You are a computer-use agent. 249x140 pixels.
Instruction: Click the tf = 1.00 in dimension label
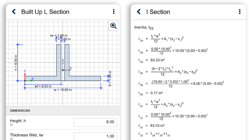coord(110,78)
